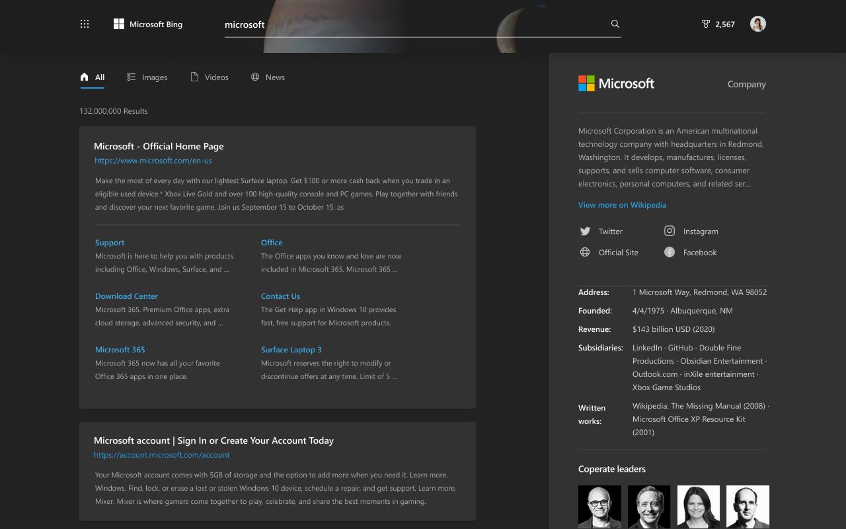Click the Microsoft four-color logo in panel
Screen dimensions: 846x529
(586, 83)
